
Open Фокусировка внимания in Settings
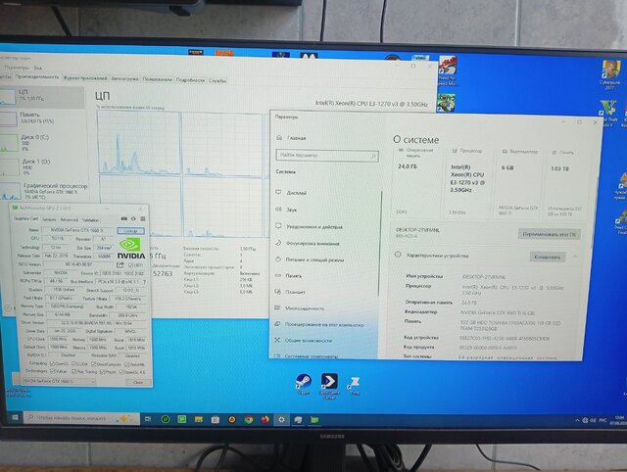[307, 243]
